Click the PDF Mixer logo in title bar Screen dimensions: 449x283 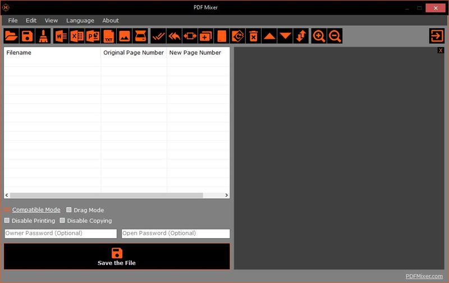tap(6, 7)
